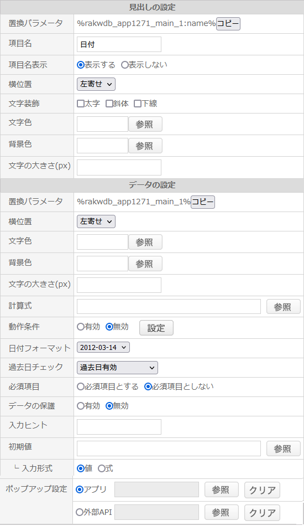Open data 背景色 参照 color picker

coord(145,264)
